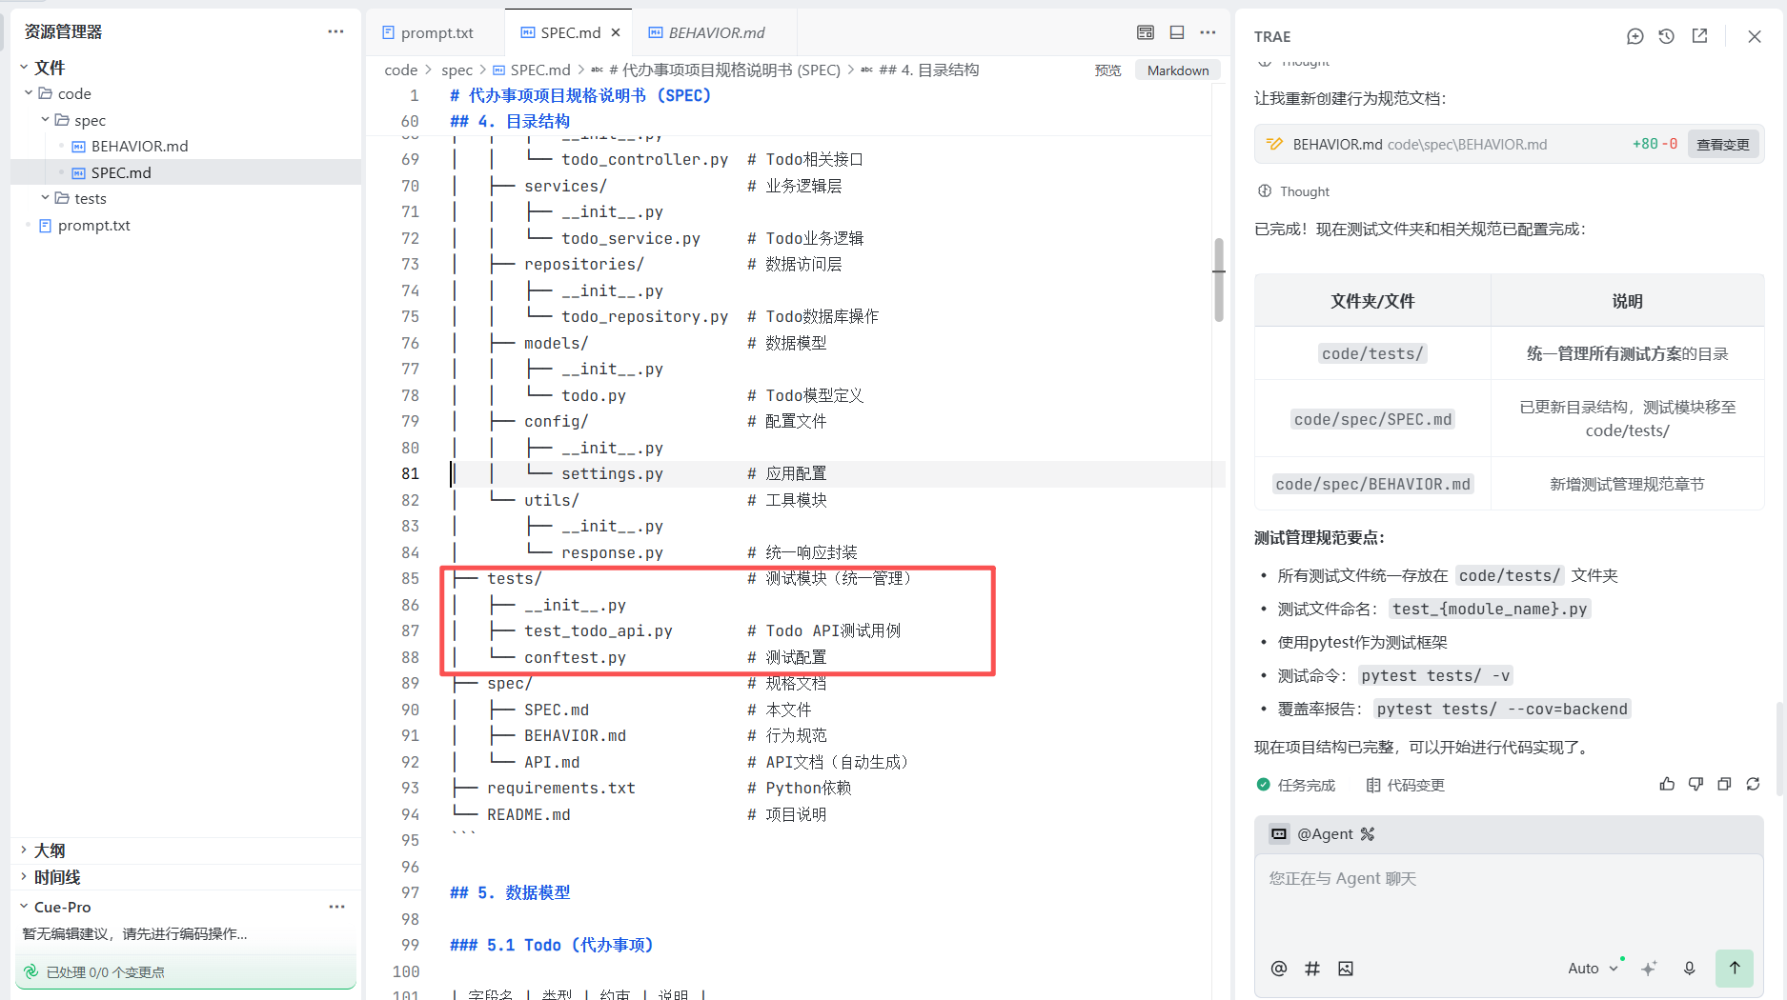Regenerate the agent response
1787x1000 pixels.
click(1753, 784)
